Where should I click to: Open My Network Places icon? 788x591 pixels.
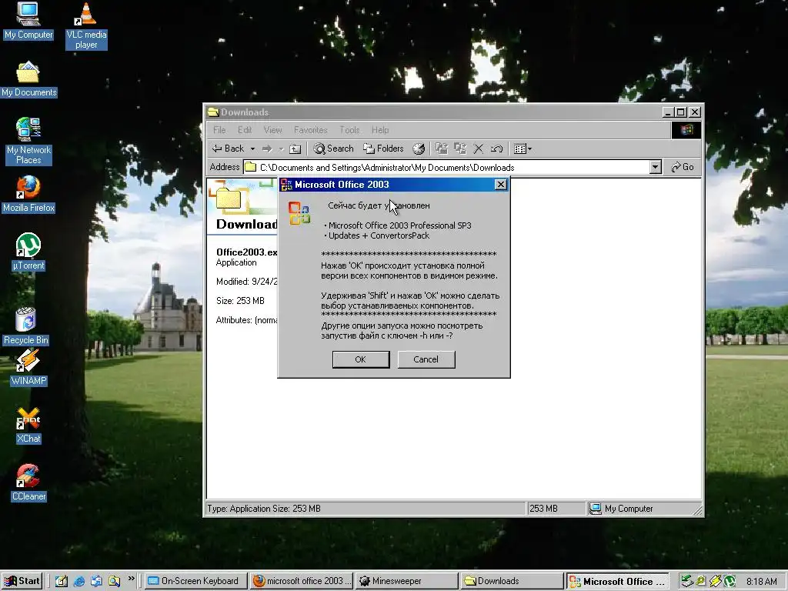point(28,142)
